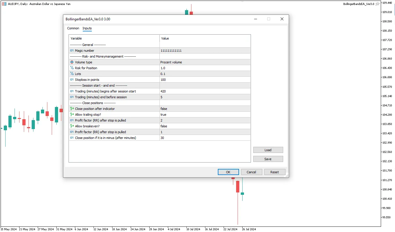Select the Close positions header row
The width and height of the screenshot is (395, 232).
160,103
